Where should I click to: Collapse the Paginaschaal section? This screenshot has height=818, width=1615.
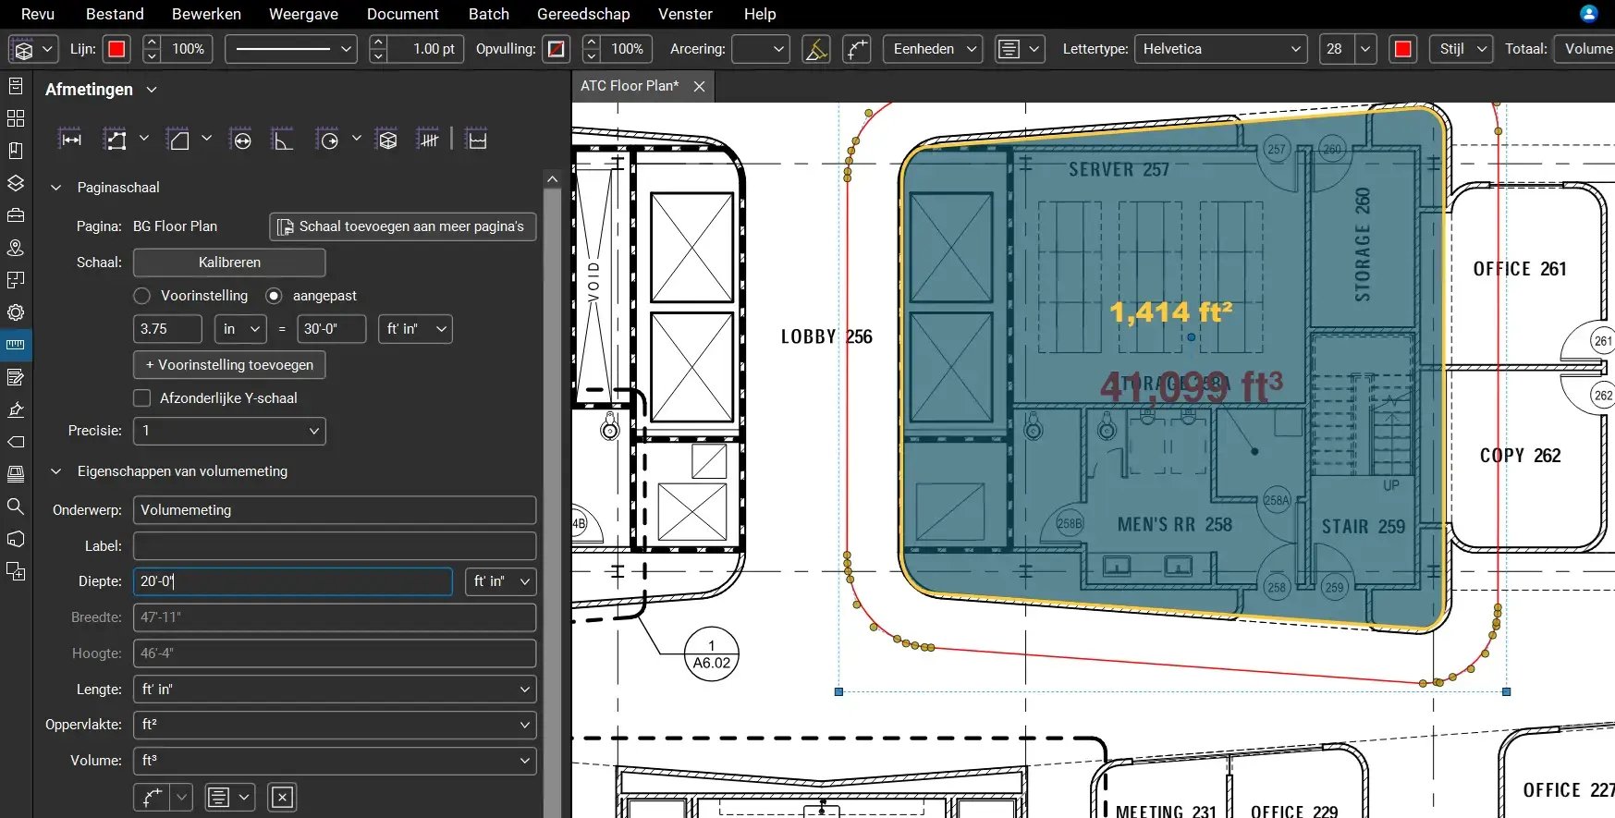point(56,188)
